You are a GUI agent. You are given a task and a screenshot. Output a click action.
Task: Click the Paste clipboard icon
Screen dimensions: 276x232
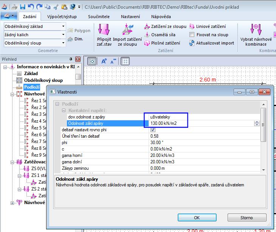coord(64,7)
